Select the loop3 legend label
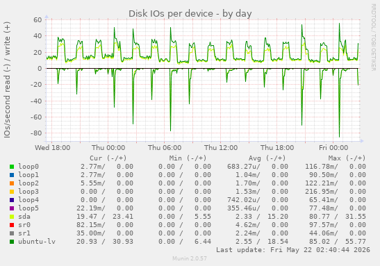This screenshot has height=266, width=380. point(28,192)
